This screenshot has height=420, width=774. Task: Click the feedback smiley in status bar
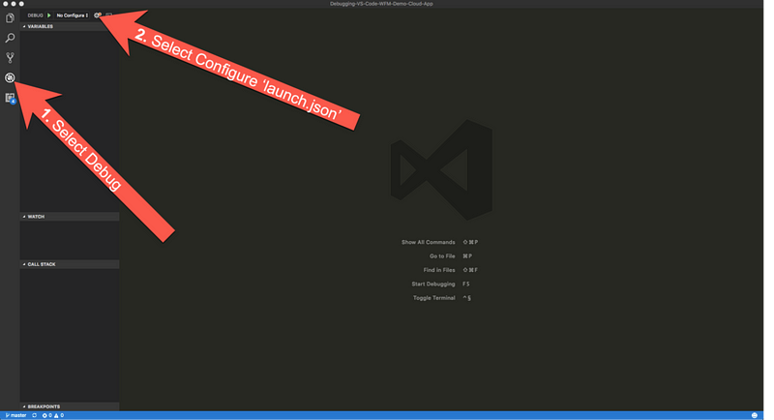[755, 415]
